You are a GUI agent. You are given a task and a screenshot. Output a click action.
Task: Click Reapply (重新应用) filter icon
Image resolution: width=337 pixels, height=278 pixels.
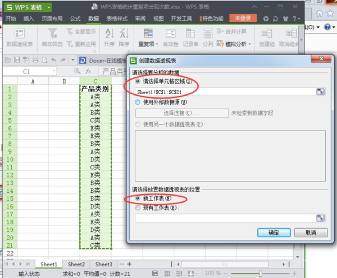[x=70, y=44]
